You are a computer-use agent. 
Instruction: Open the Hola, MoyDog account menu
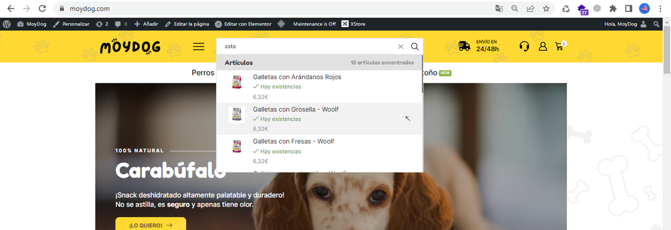[625, 24]
